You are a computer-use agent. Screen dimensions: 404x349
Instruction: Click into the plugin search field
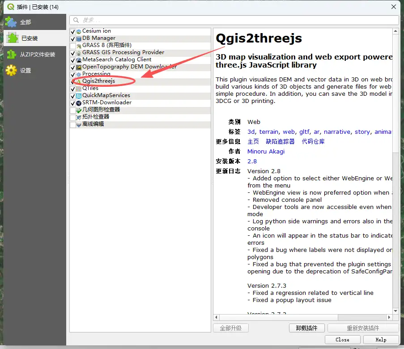click(x=237, y=20)
